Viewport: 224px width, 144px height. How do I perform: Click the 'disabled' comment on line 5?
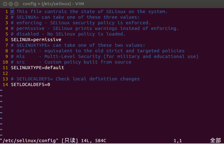pos(68,34)
